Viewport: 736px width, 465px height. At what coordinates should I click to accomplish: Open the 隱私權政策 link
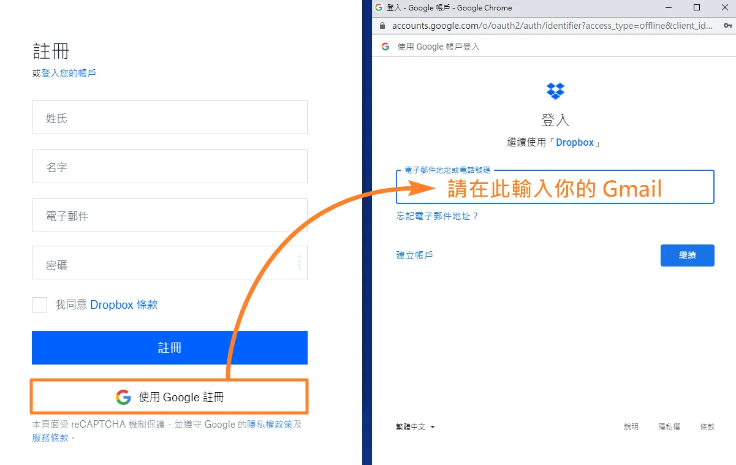(270, 424)
